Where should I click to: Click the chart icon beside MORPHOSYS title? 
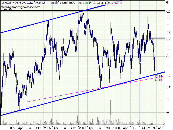(x=2, y=2)
